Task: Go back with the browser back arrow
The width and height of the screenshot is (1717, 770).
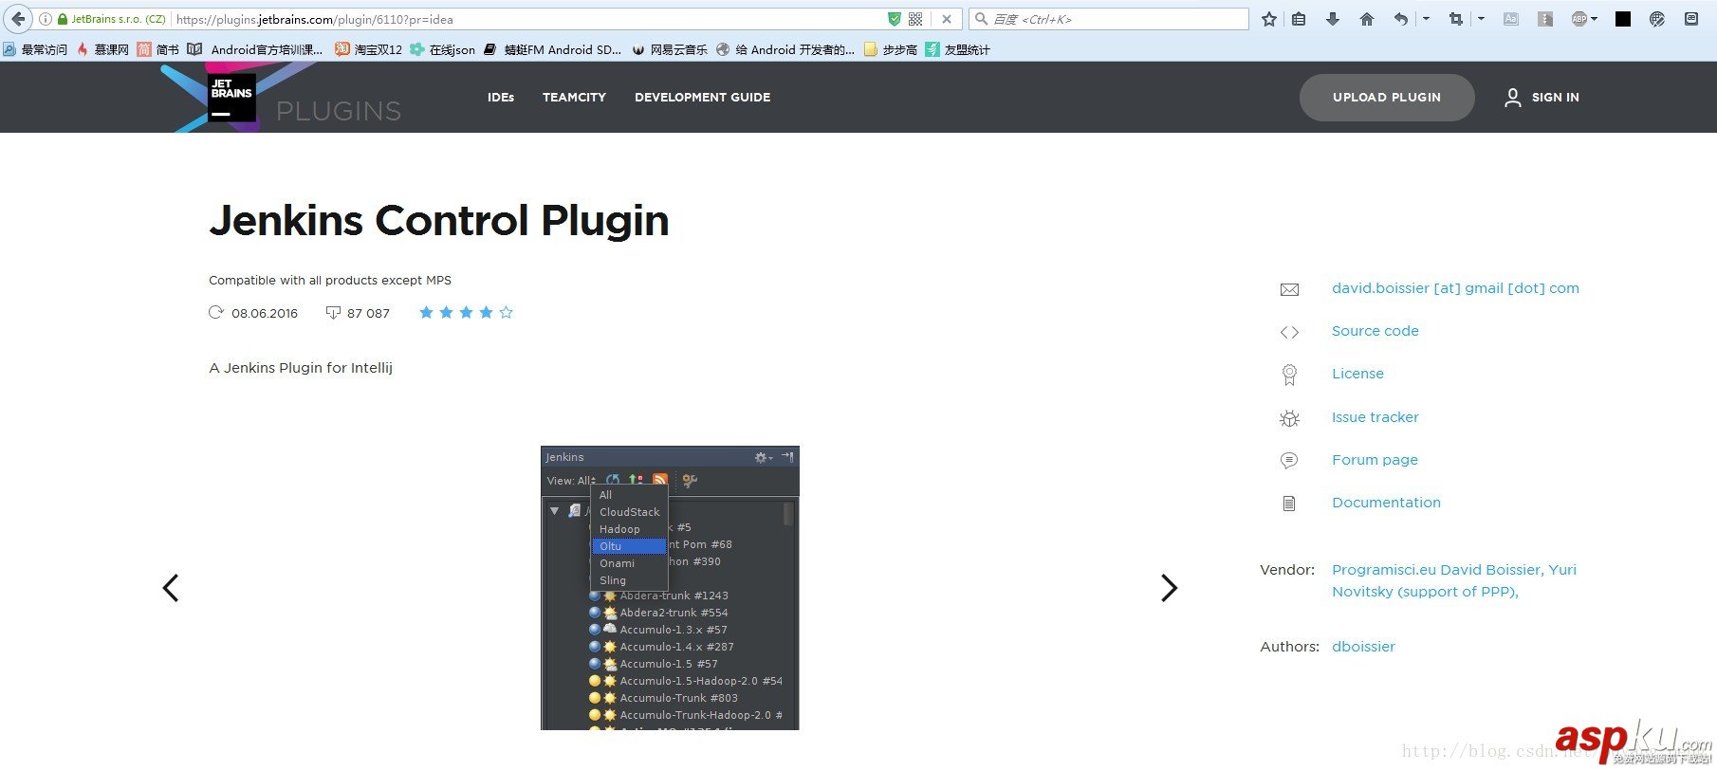Action: click(18, 19)
